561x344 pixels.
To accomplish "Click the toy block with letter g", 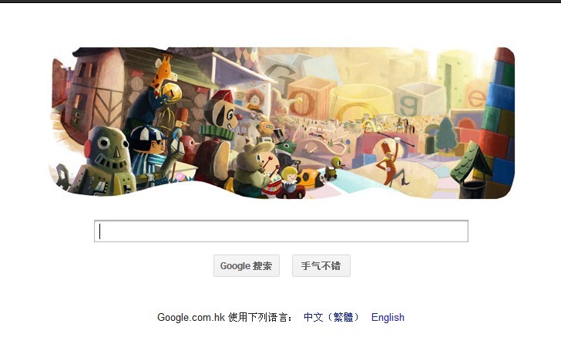I will coord(415,99).
